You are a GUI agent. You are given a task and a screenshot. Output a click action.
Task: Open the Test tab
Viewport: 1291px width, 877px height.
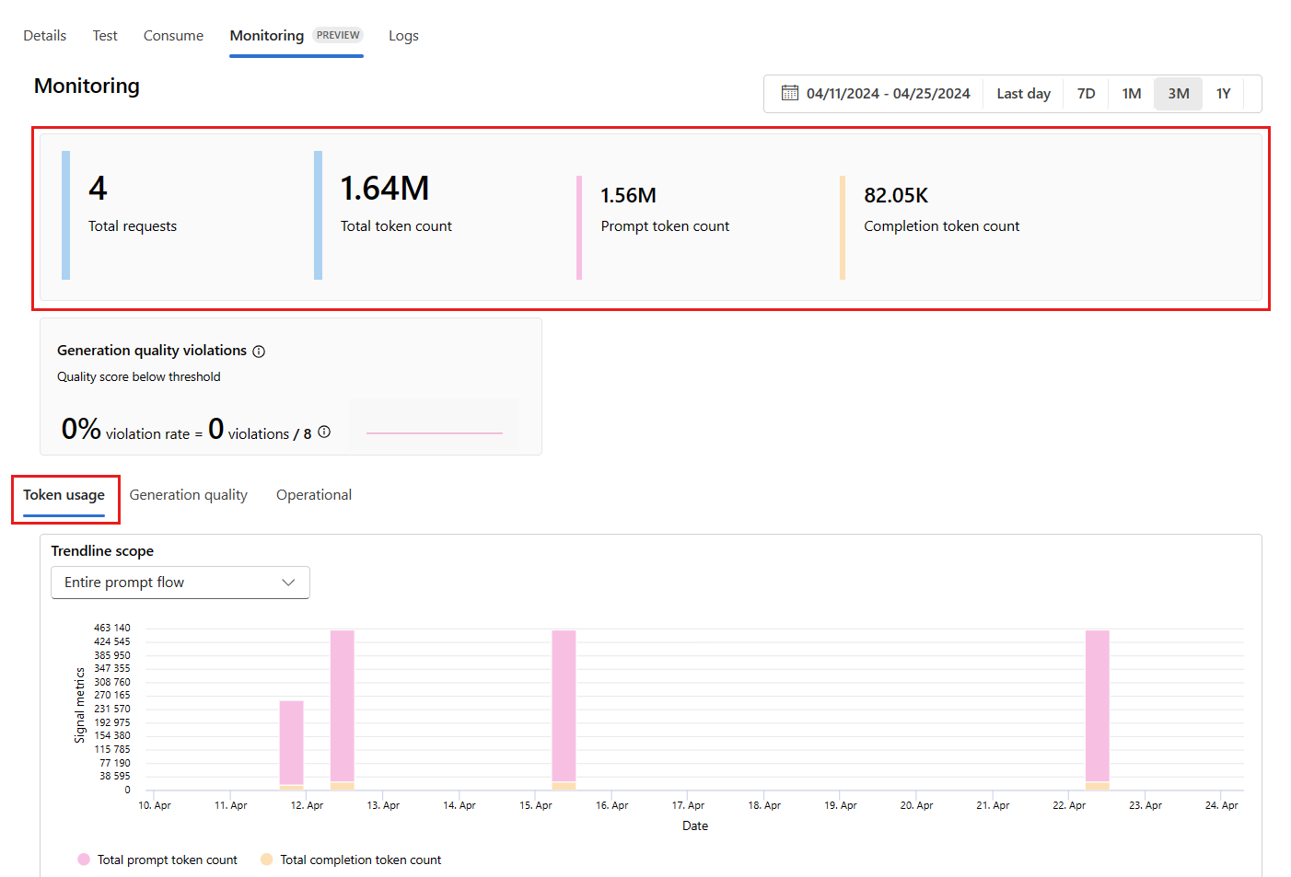click(105, 36)
